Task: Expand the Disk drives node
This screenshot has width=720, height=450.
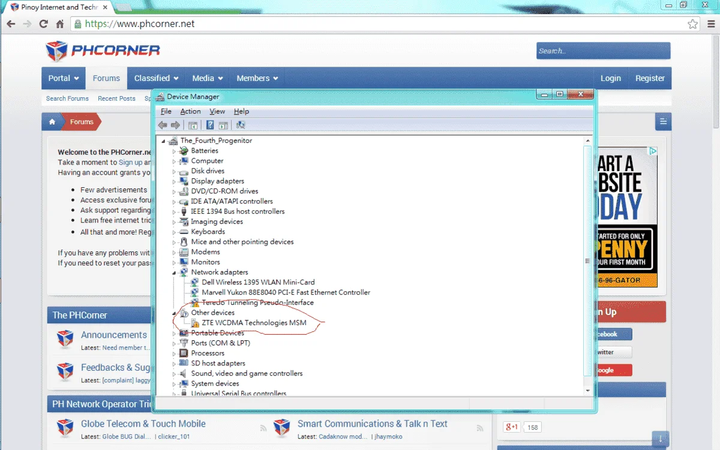Action: (175, 172)
